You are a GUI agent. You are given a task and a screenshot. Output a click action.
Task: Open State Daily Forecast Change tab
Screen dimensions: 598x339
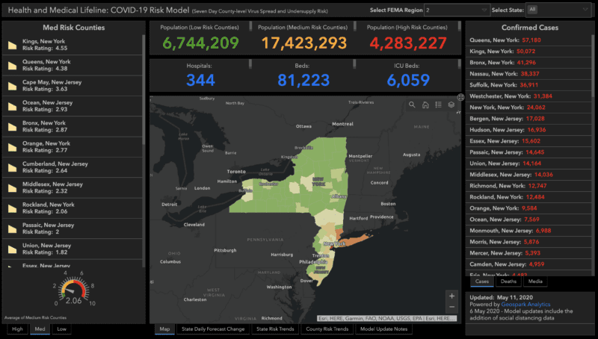212,329
